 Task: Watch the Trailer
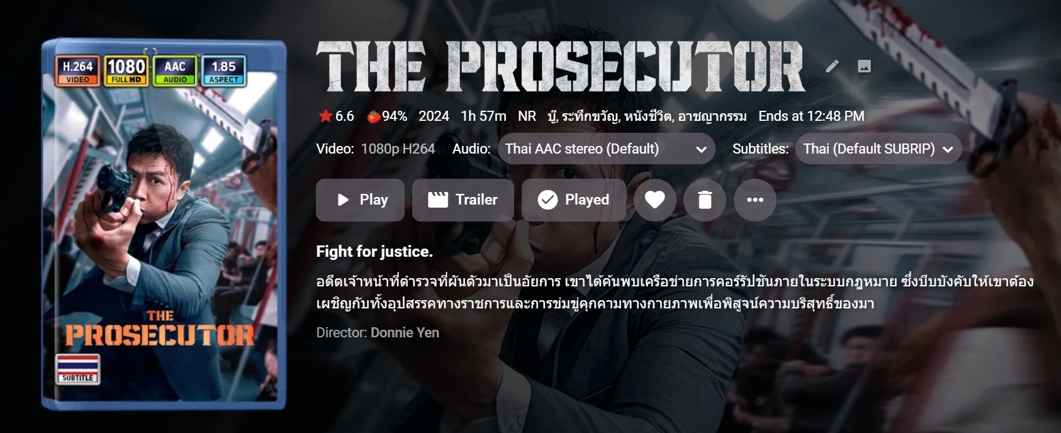pos(463,200)
